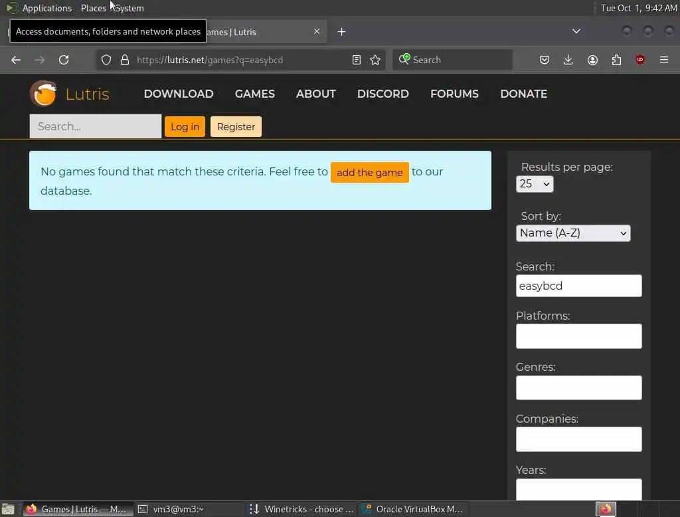This screenshot has width=680, height=517.
Task: Focus the browser Search box
Action: click(x=452, y=60)
